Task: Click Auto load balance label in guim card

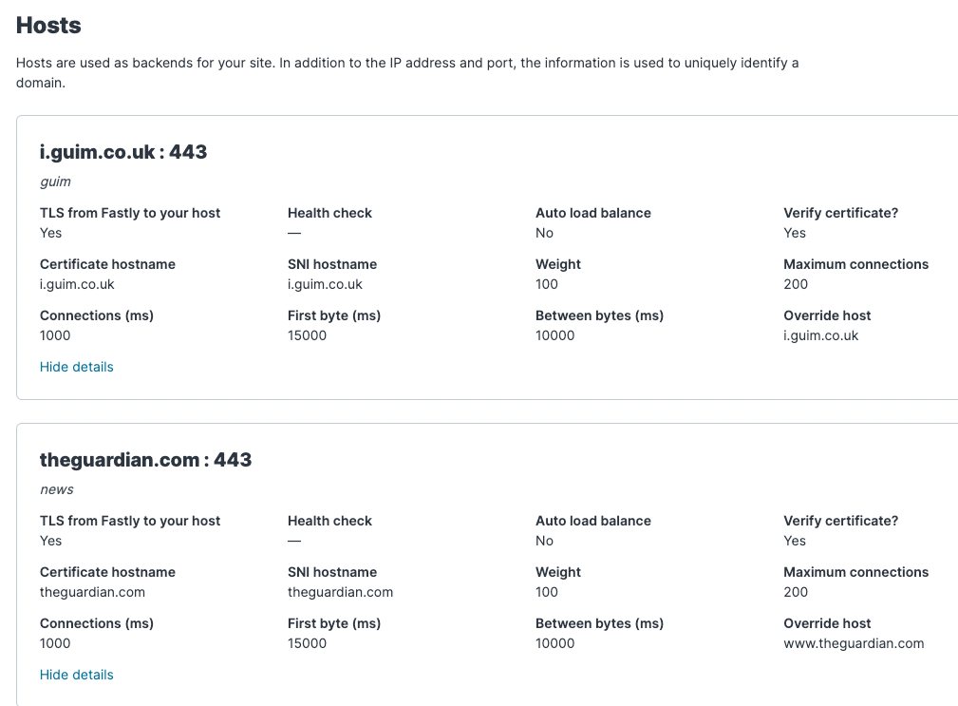Action: (593, 213)
